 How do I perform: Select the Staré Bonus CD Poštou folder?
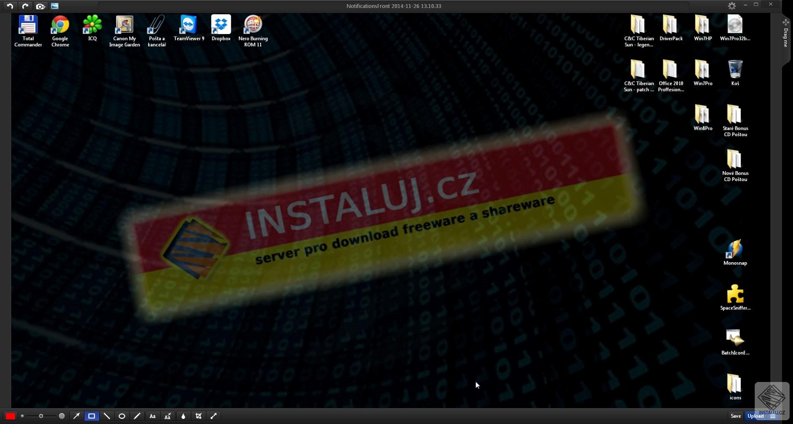[735, 121]
